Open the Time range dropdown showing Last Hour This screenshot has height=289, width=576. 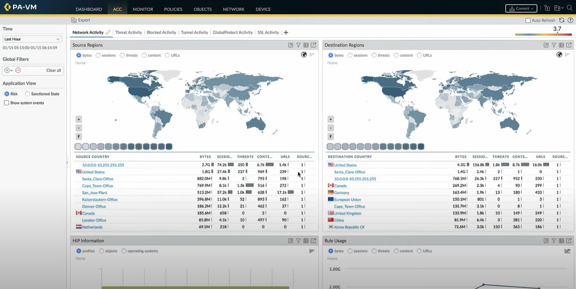coord(33,38)
